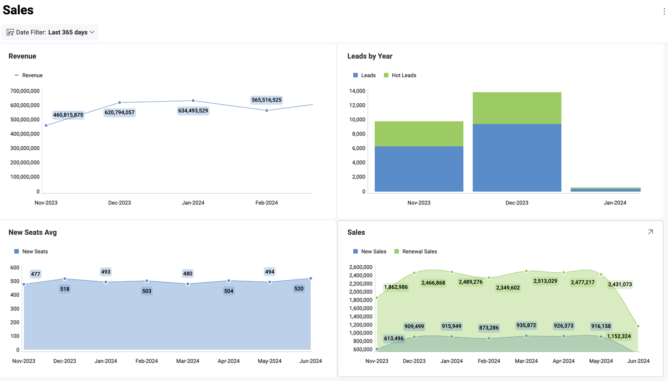Click the Sales widget title
Viewport: 668px width, 381px height.
[356, 232]
